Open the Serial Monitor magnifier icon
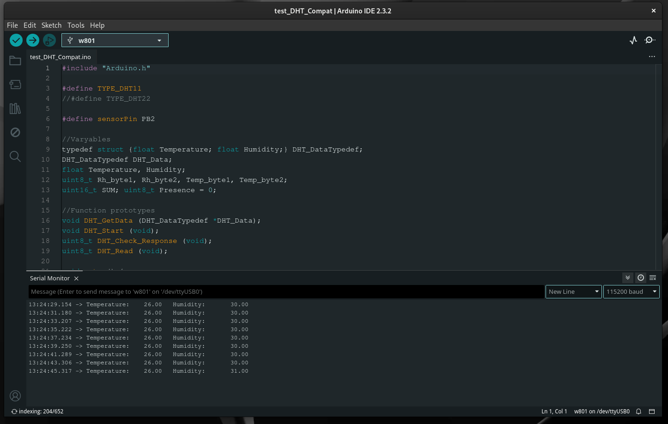668x424 pixels. [650, 40]
